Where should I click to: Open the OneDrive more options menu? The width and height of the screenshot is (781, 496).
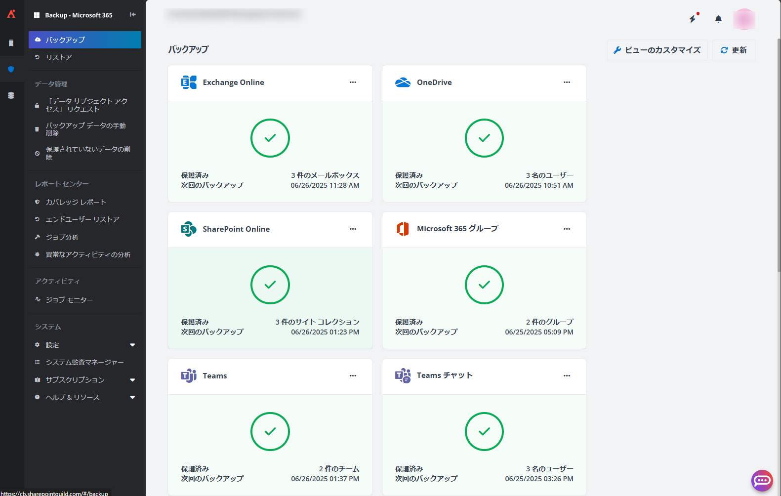(x=567, y=83)
